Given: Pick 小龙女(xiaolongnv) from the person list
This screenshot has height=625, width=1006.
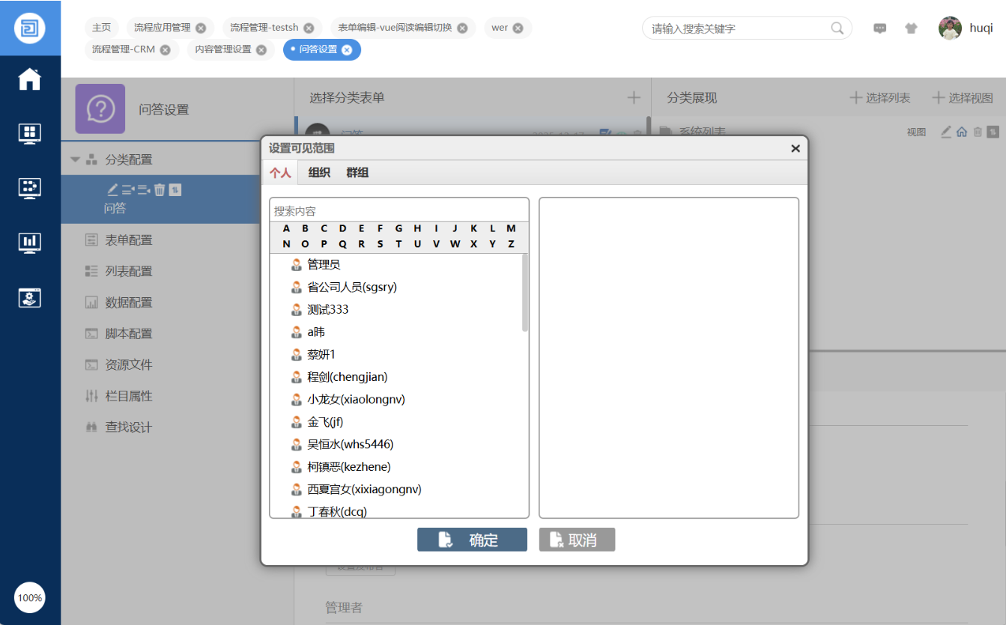Looking at the screenshot, I should tap(356, 400).
